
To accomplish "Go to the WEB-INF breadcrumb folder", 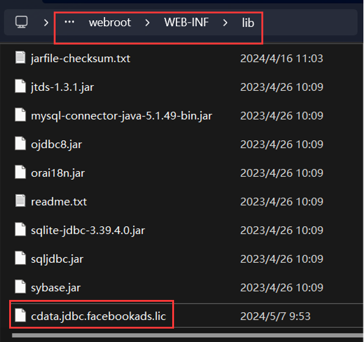I will coord(186,23).
